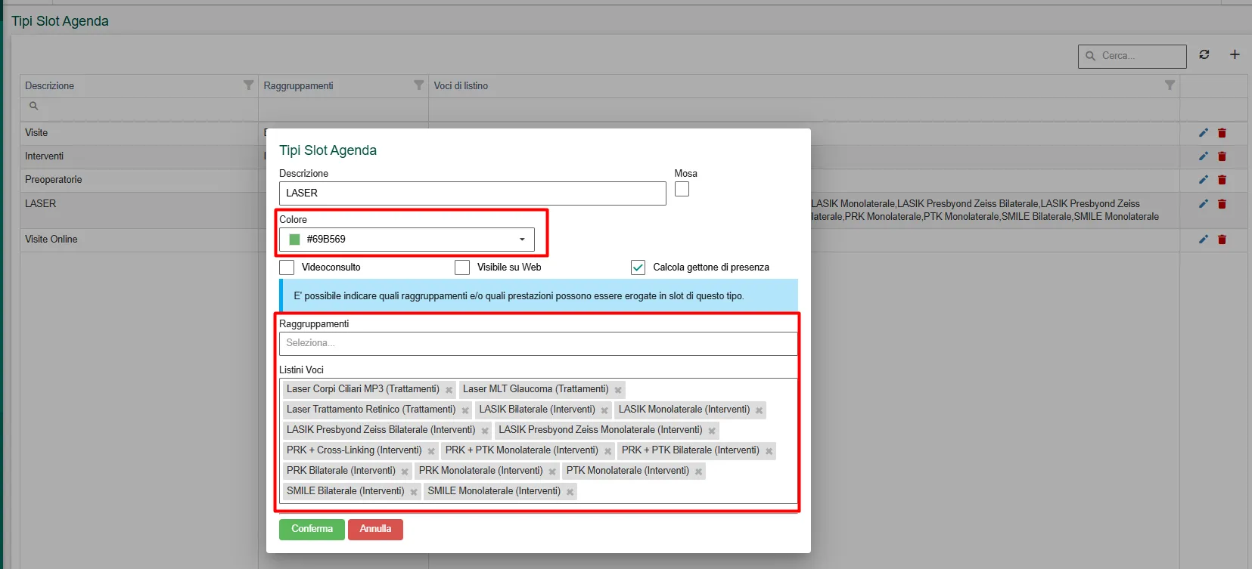Open the Raggruppamenti selection field

[537, 343]
